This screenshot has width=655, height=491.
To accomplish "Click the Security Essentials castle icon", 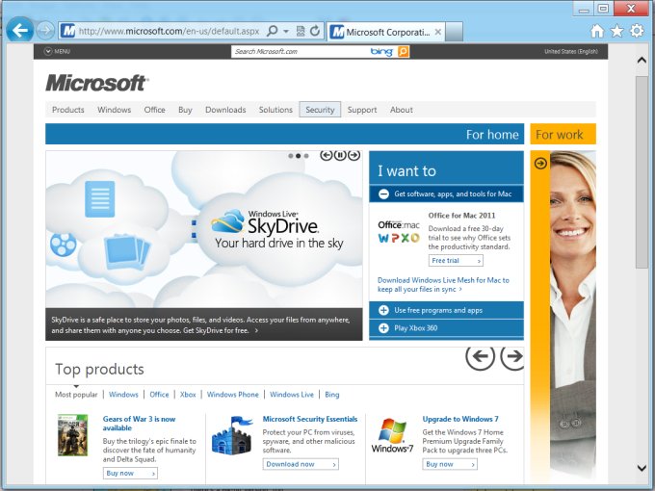I will (x=232, y=435).
